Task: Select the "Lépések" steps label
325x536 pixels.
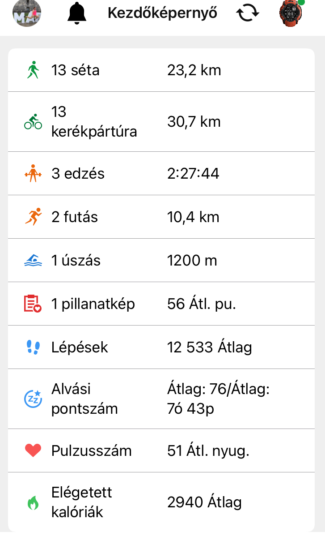Action: click(80, 347)
